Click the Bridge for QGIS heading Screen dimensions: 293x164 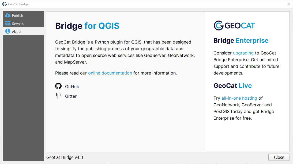click(x=87, y=26)
